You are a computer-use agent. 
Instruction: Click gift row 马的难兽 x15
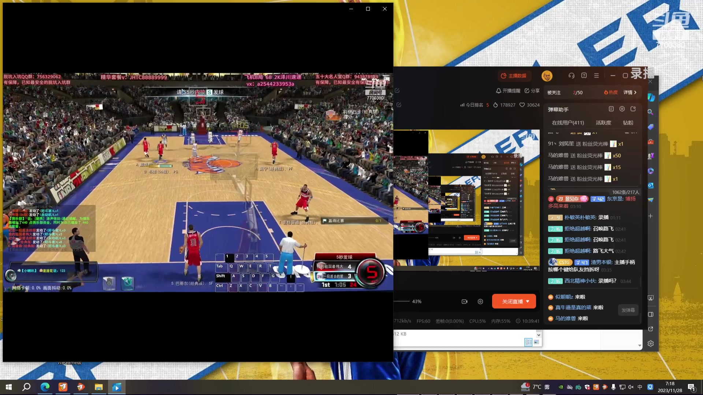click(585, 167)
